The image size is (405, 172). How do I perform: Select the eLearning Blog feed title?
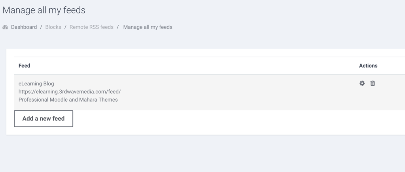point(36,84)
